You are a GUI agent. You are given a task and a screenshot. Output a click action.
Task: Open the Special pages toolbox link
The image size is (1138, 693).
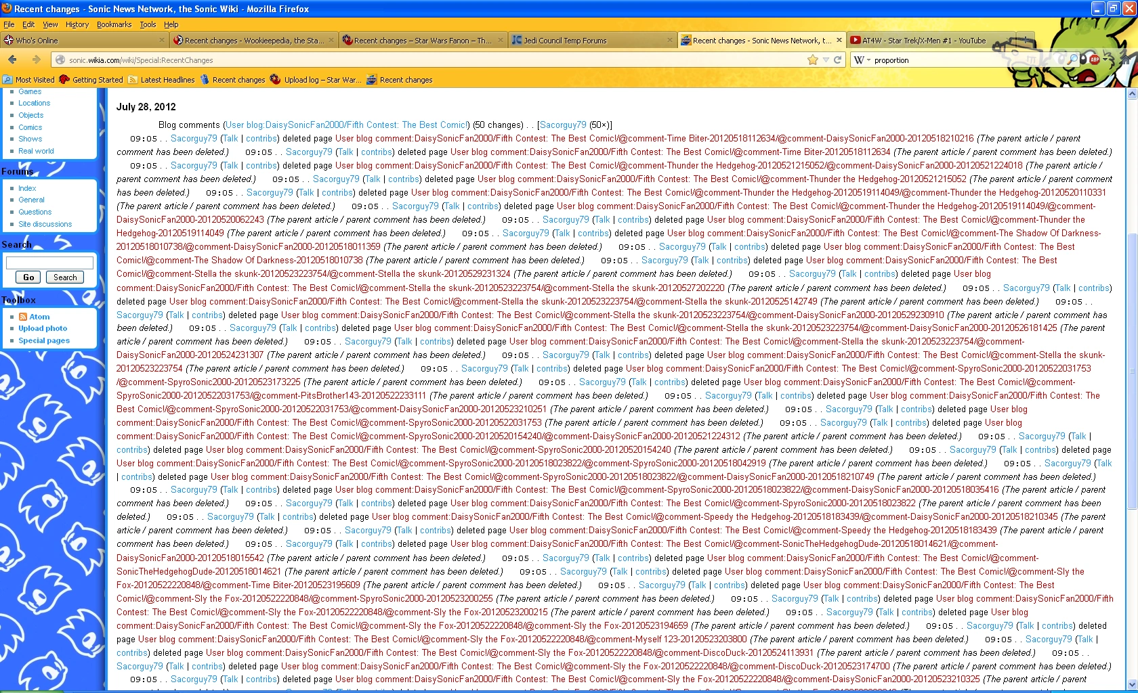44,340
